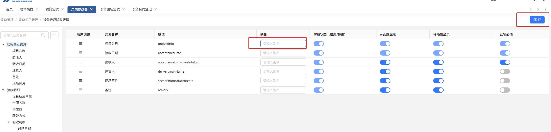Collapse the top-level 验收明细 tree node
The image size is (551, 132).
(3, 90)
